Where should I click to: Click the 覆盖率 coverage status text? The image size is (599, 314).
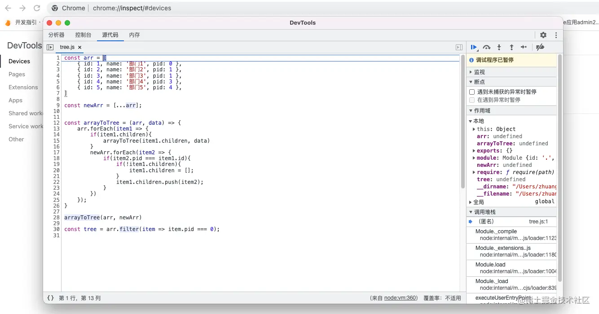(x=443, y=298)
